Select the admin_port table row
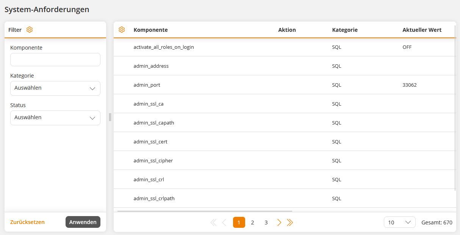 pyautogui.click(x=147, y=85)
